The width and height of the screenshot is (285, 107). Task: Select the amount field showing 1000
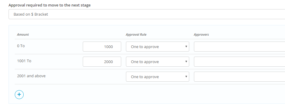point(102,47)
